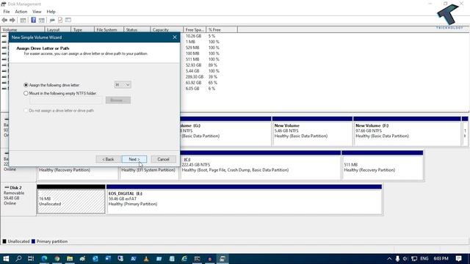Open the Help menu
This screenshot has width=470, height=264.
coord(51,12)
